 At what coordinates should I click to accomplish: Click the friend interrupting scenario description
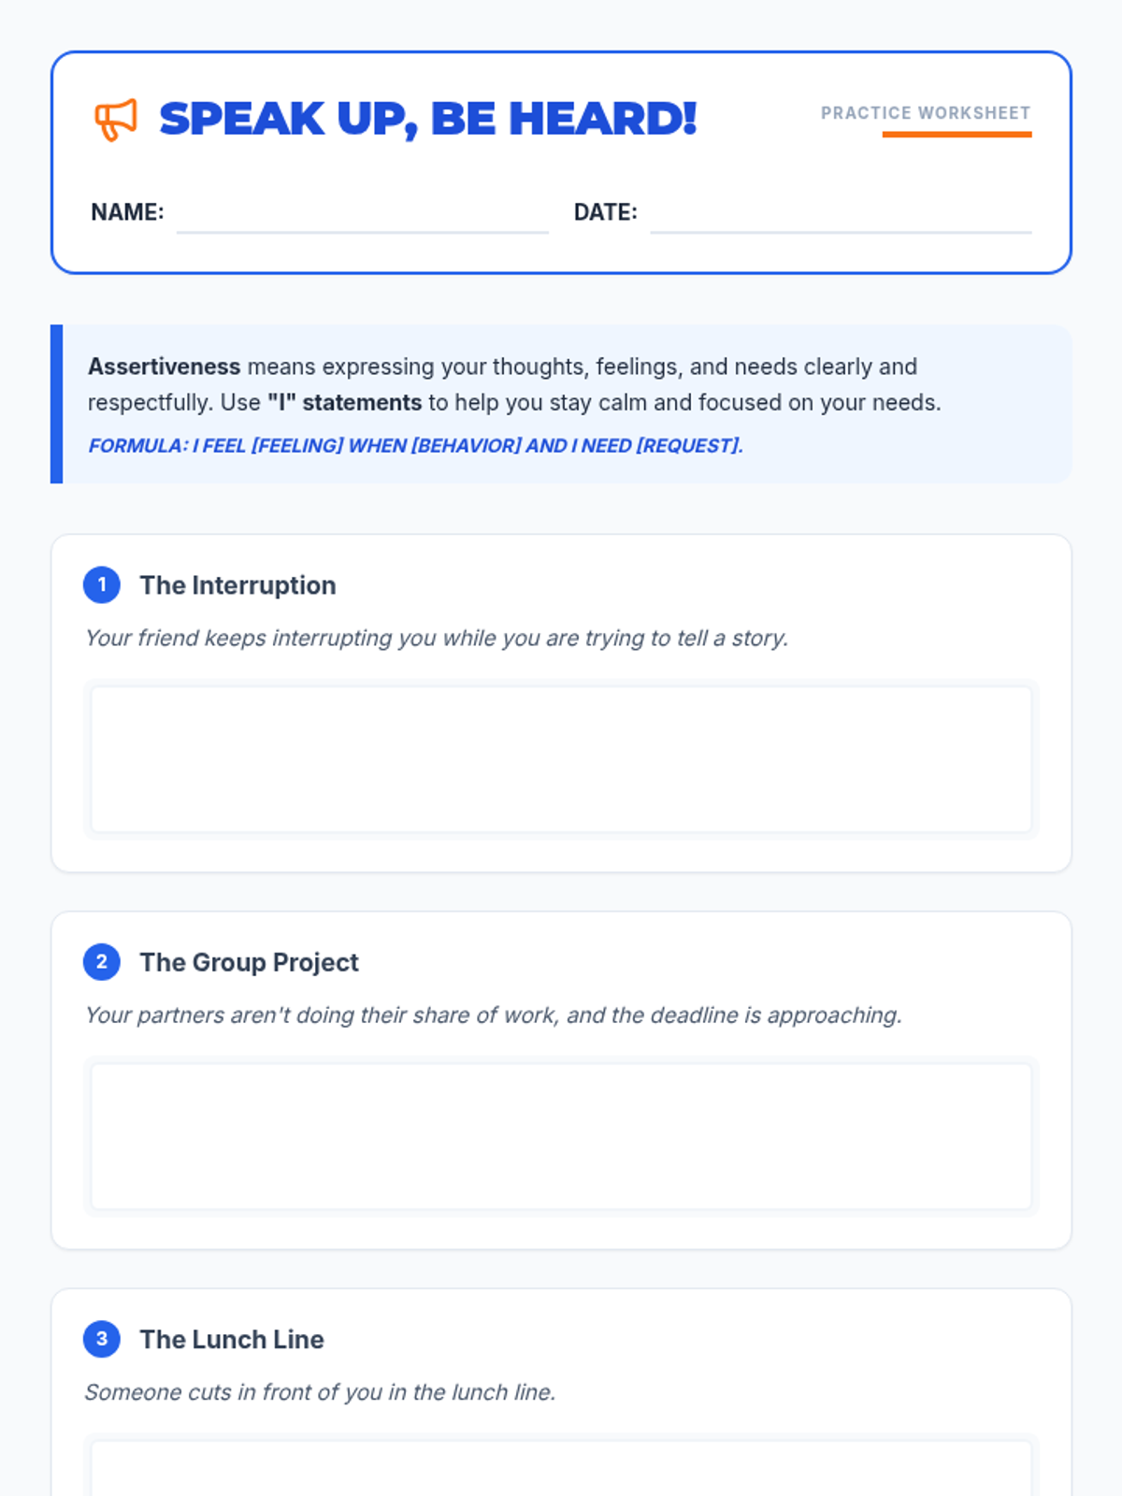click(x=437, y=639)
